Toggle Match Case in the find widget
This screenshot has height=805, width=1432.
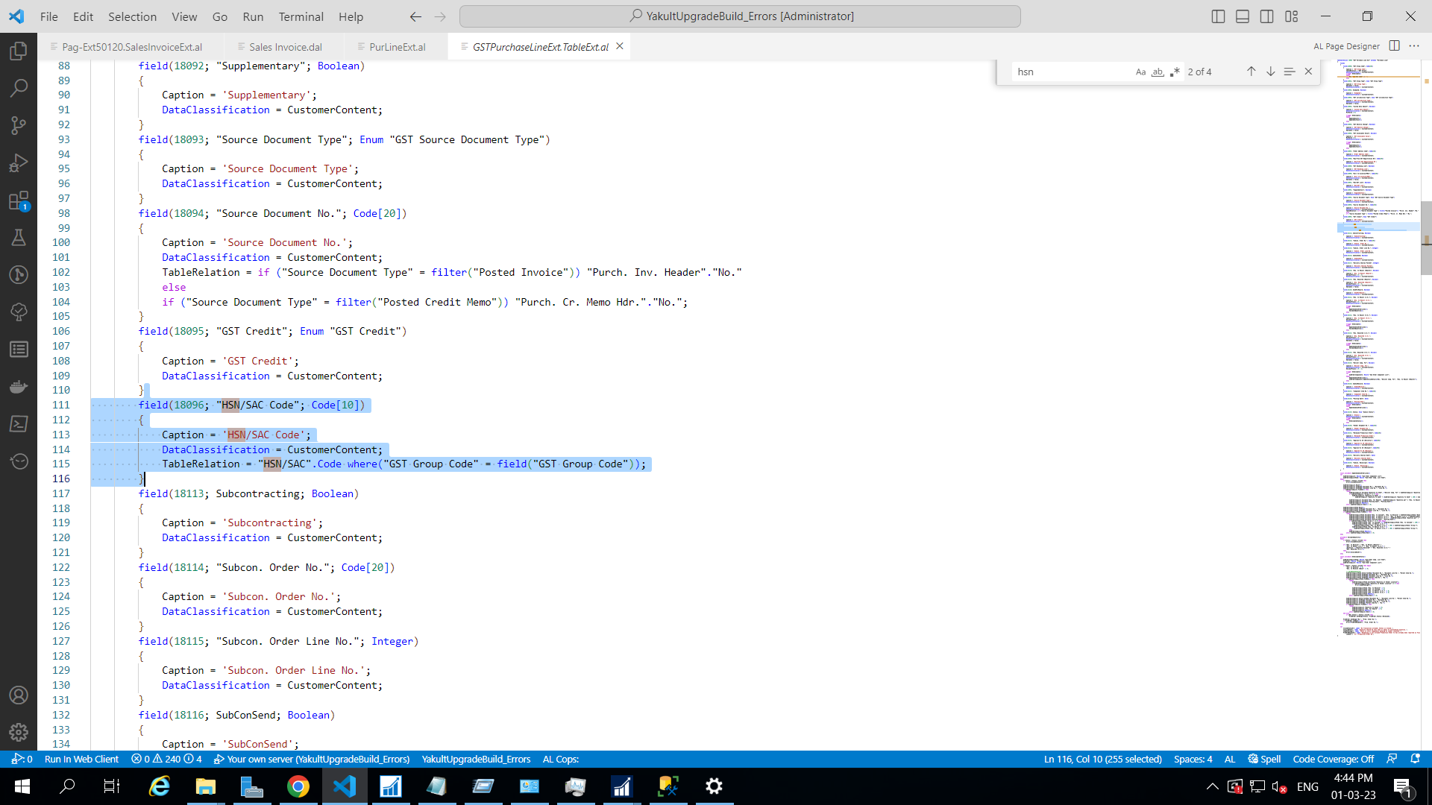pos(1140,72)
